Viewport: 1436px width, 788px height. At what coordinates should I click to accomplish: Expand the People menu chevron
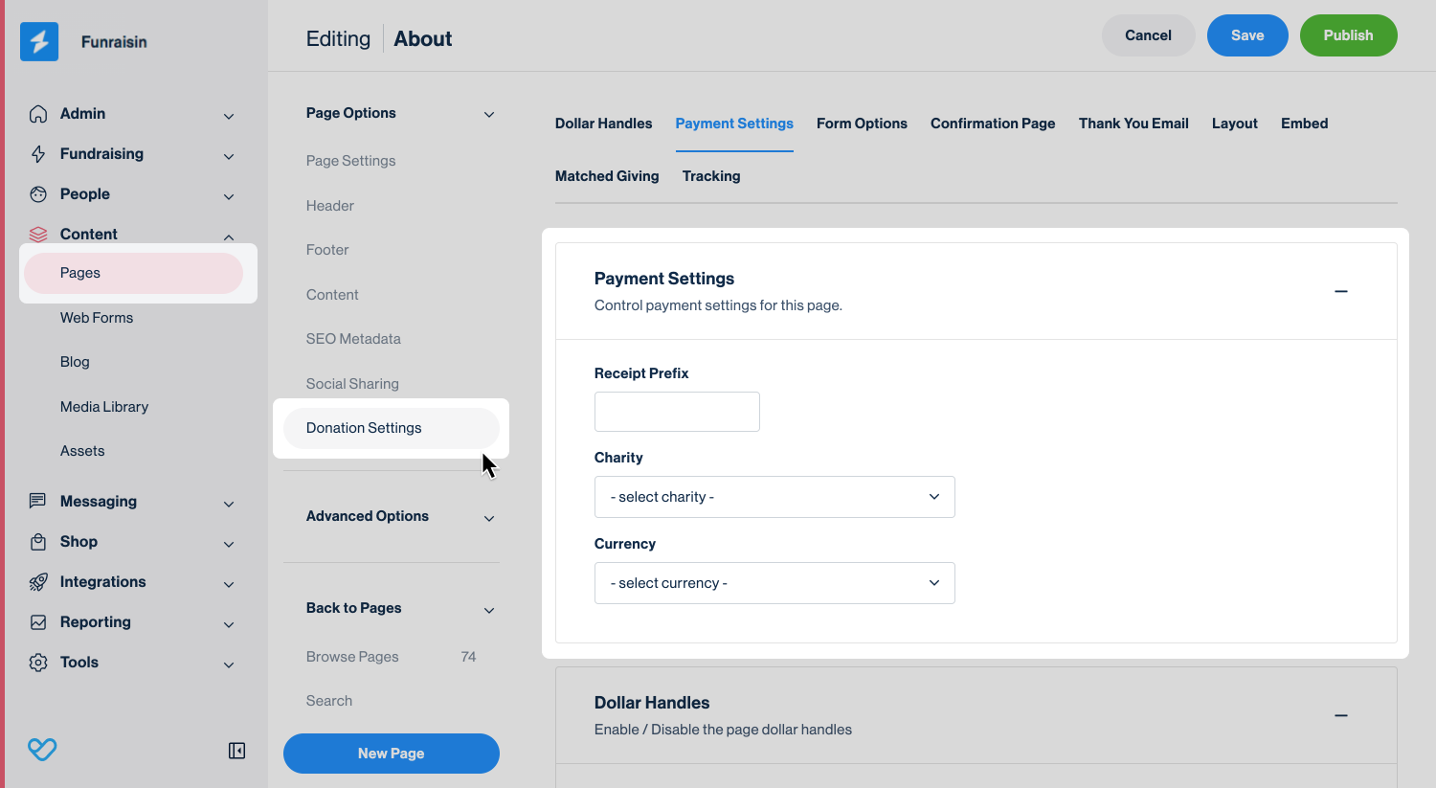point(229,196)
